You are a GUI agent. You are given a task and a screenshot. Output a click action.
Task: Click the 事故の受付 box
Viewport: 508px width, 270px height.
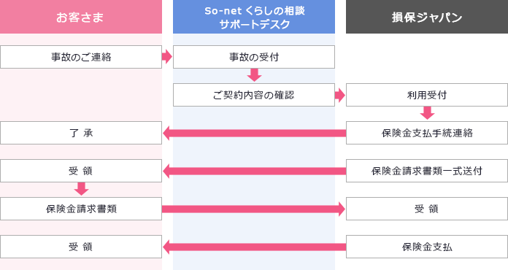tap(254, 57)
